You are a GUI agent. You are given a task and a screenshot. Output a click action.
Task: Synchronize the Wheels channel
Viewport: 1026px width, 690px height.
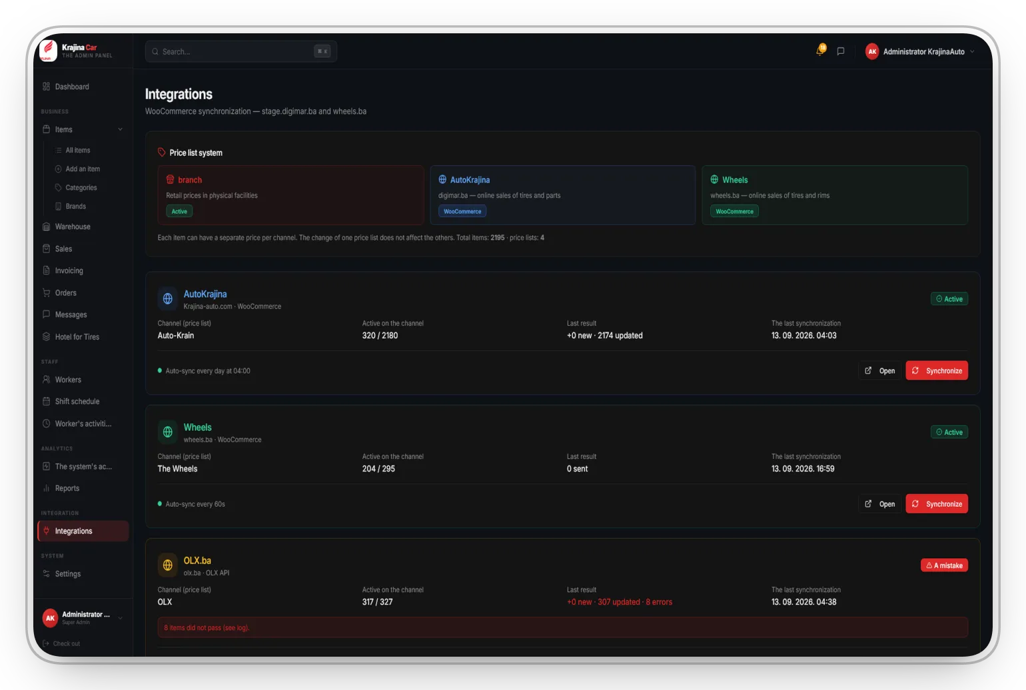tap(937, 504)
